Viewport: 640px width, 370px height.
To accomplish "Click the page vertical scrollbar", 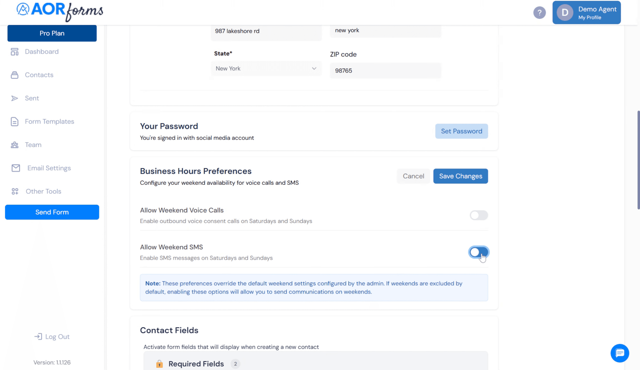I will (x=639, y=160).
